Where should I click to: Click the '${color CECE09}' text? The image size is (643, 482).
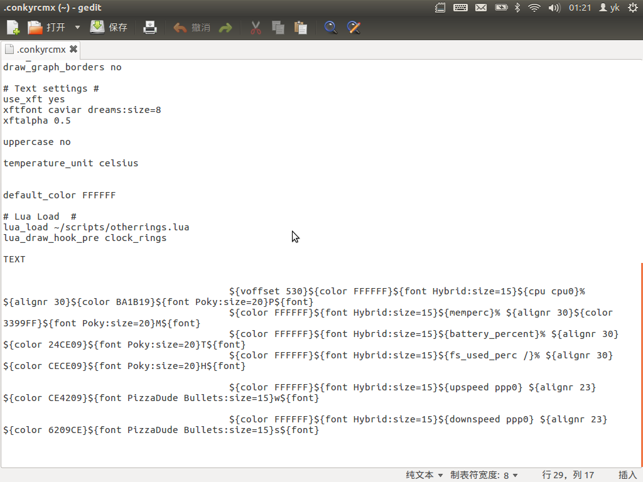pos(45,366)
